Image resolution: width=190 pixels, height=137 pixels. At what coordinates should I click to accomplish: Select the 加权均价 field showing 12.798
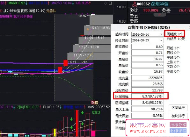pyautogui.click(x=148, y=90)
